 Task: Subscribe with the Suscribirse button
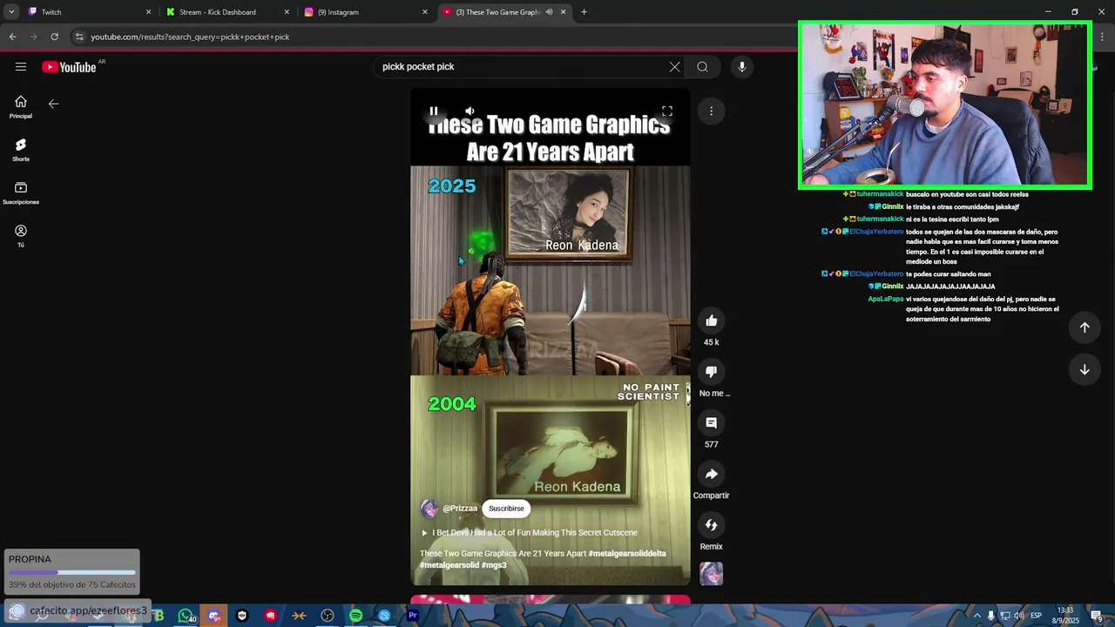tap(506, 509)
